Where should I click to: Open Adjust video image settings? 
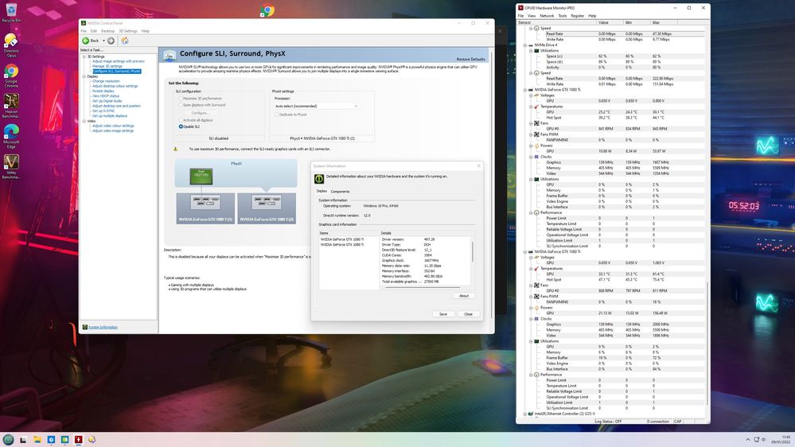(x=113, y=130)
